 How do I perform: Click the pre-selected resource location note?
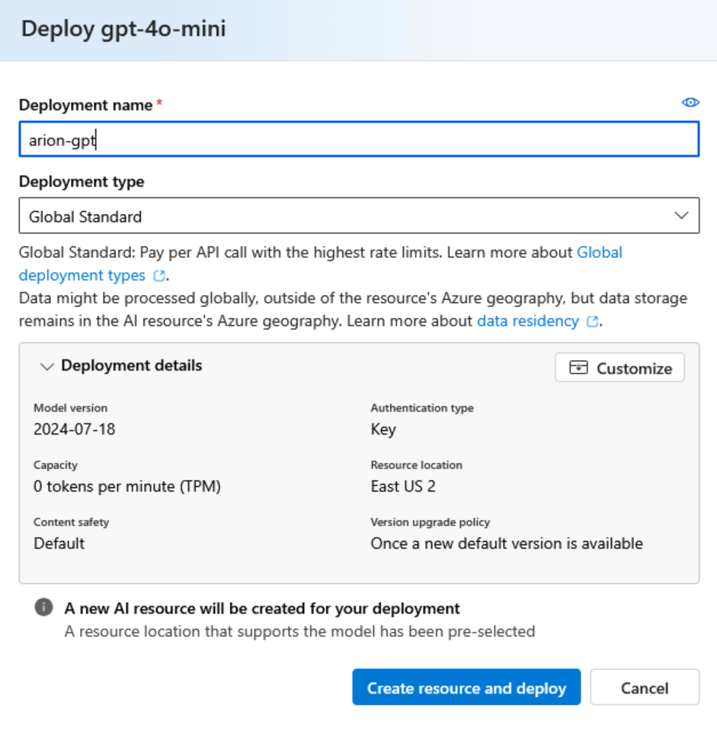click(x=299, y=631)
